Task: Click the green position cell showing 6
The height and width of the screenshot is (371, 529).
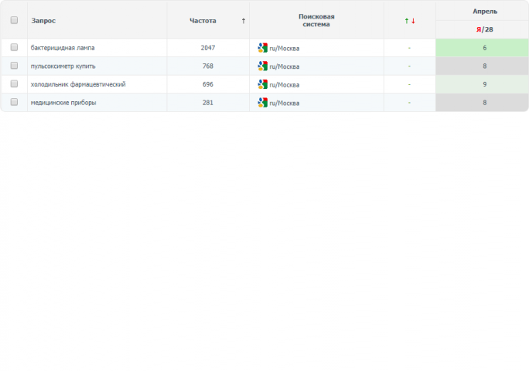Action: [482, 48]
